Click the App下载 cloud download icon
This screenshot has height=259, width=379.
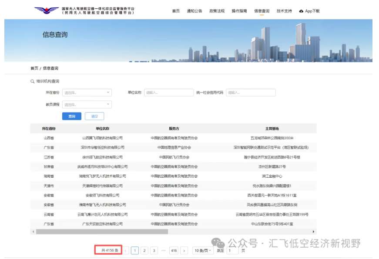[302, 11]
